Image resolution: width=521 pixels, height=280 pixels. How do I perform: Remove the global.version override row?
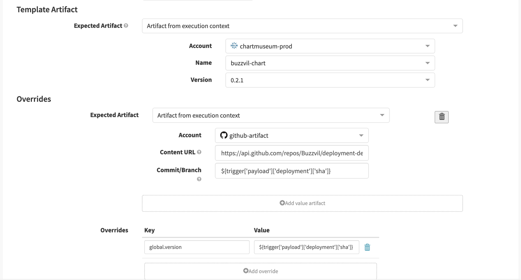click(x=367, y=247)
